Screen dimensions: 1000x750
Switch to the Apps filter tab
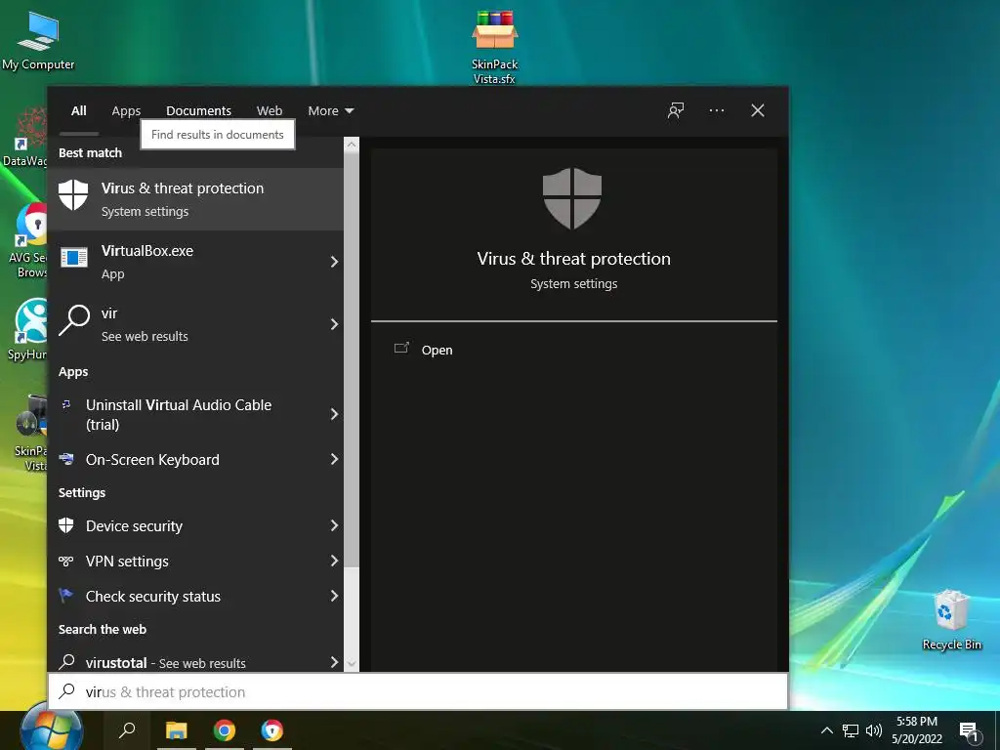tap(126, 111)
